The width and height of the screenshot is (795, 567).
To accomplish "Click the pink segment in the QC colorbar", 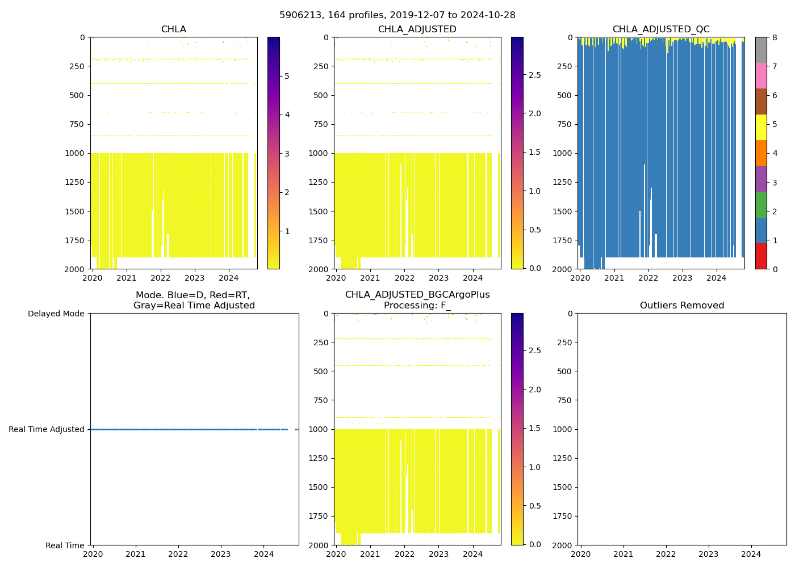I will coord(761,76).
